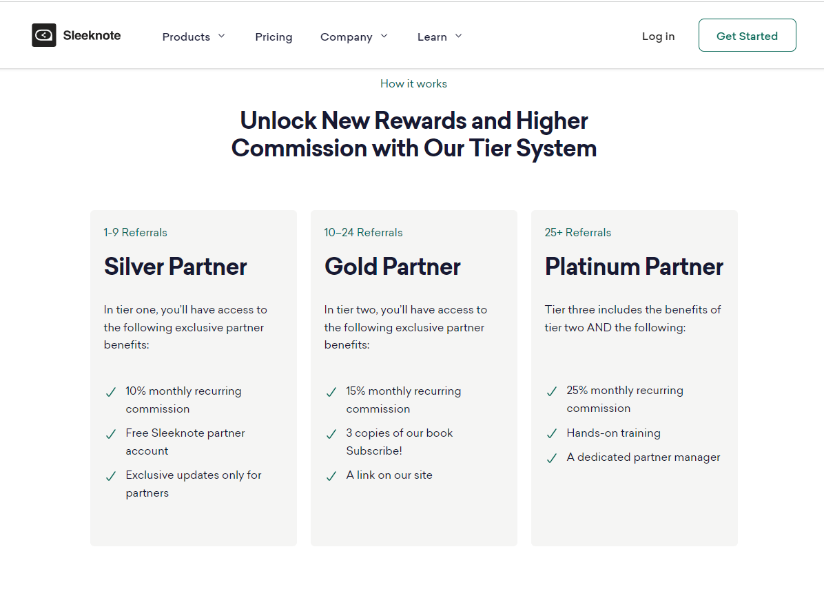Select the checkmark beside Hands-on training
Screen dimensions: 824x600
[x=552, y=434]
